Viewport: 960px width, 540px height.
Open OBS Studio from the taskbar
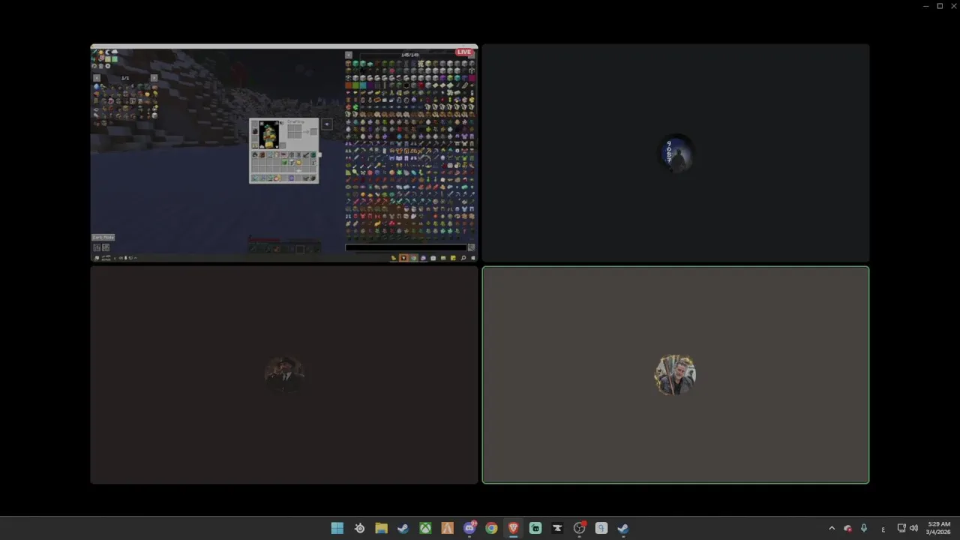pyautogui.click(x=579, y=528)
